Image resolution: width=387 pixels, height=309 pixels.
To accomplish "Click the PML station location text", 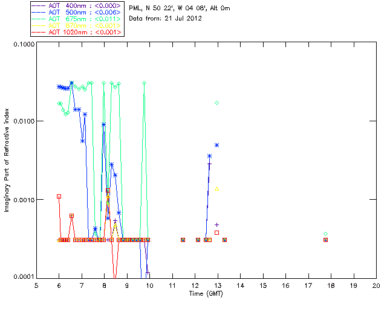I will (180, 8).
